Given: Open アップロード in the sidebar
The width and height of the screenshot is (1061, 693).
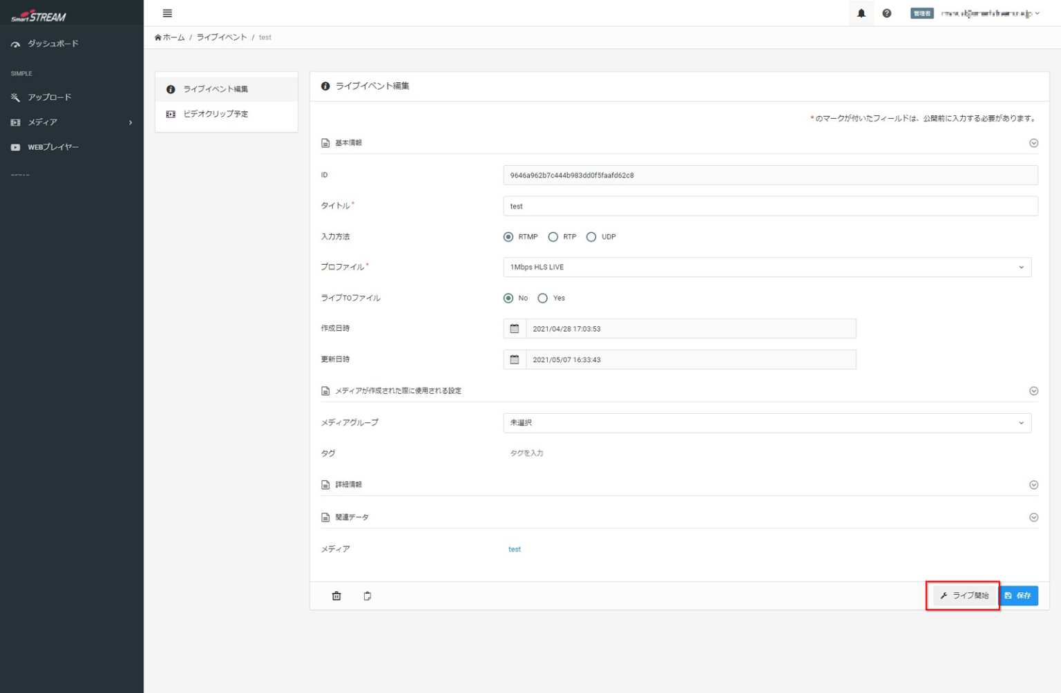Looking at the screenshot, I should pos(49,97).
